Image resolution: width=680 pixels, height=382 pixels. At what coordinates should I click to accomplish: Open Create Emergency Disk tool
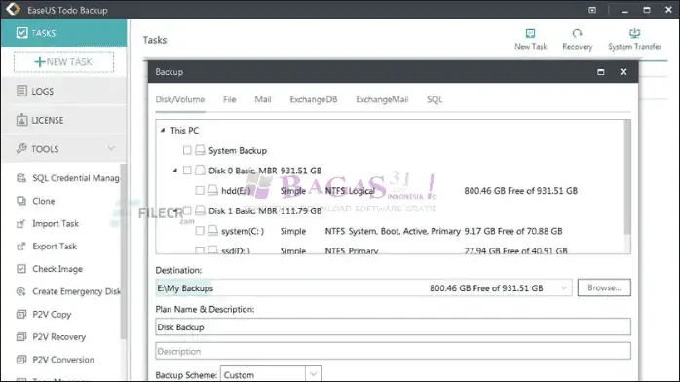[76, 291]
